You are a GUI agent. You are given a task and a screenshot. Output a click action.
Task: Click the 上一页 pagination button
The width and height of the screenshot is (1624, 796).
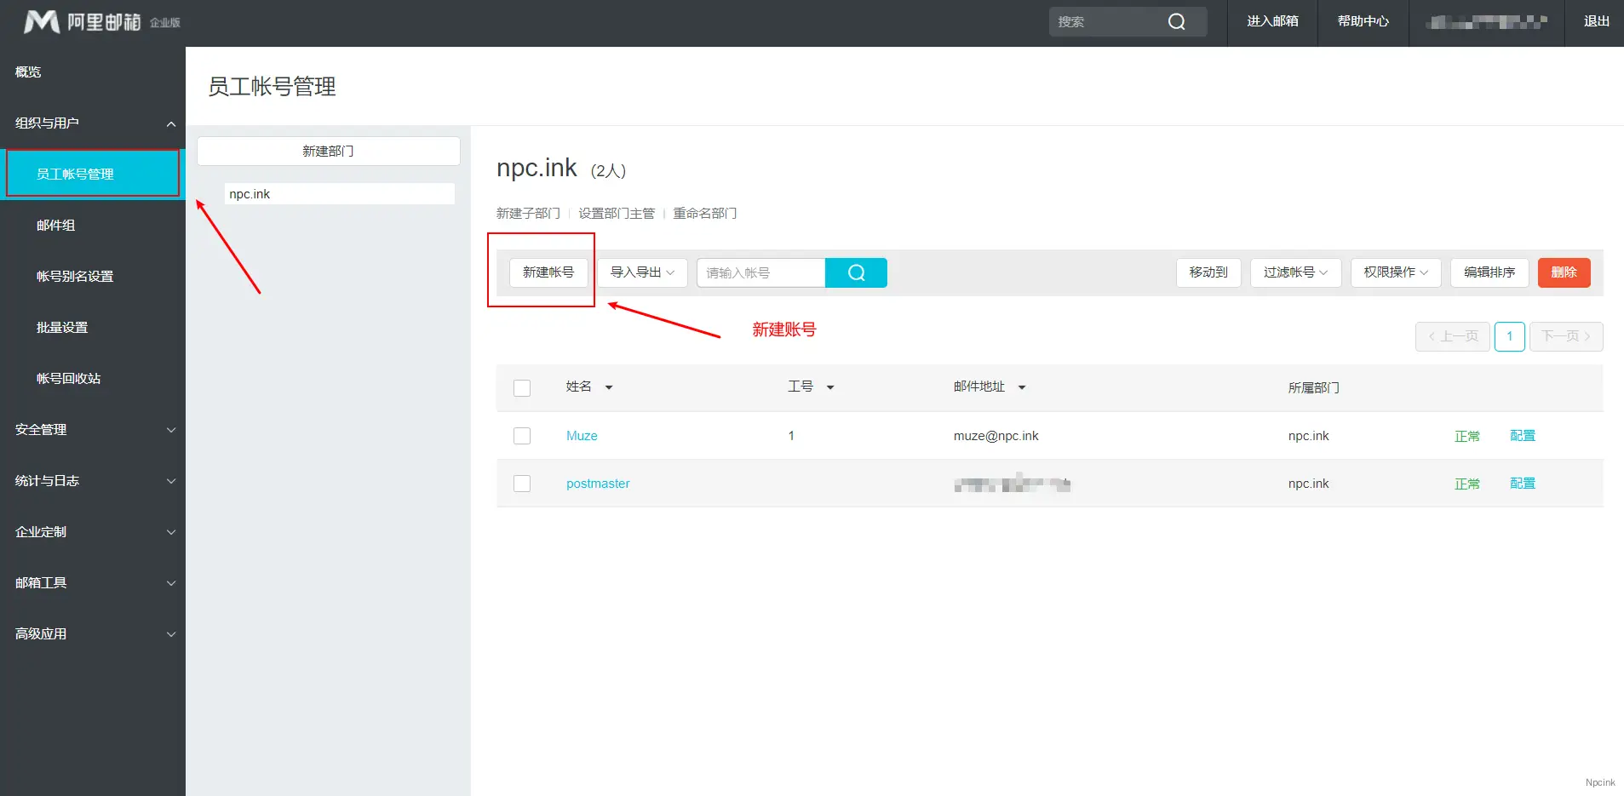(x=1453, y=336)
